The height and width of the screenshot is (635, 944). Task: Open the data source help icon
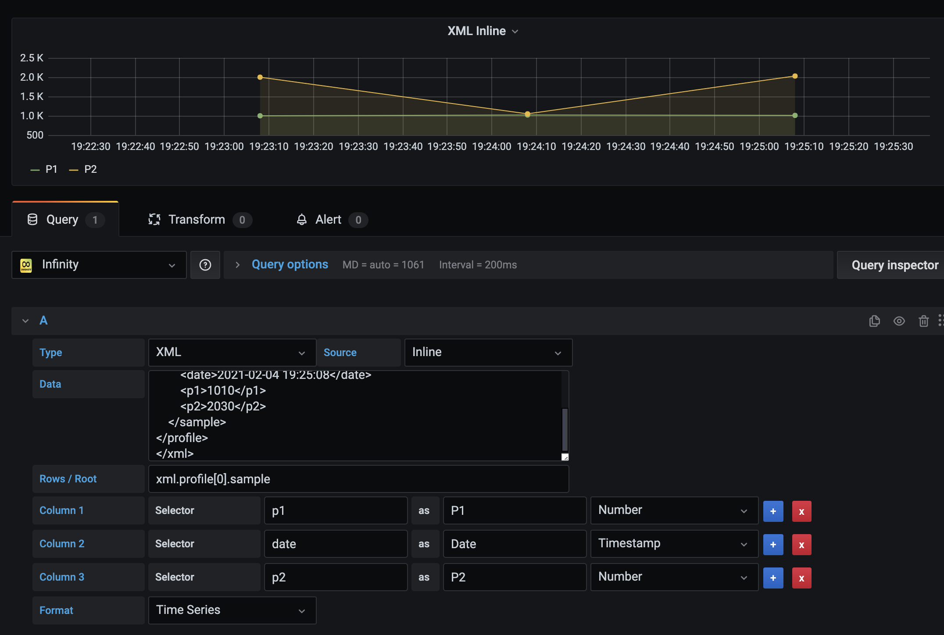(x=205, y=265)
